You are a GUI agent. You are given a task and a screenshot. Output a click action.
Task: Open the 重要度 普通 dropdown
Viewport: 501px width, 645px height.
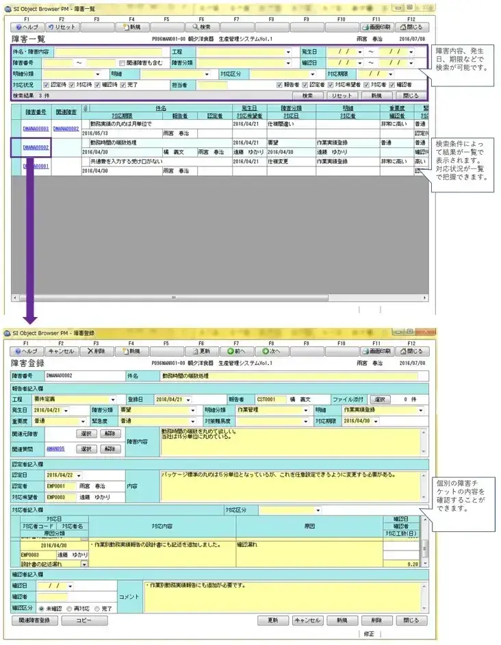click(x=83, y=421)
